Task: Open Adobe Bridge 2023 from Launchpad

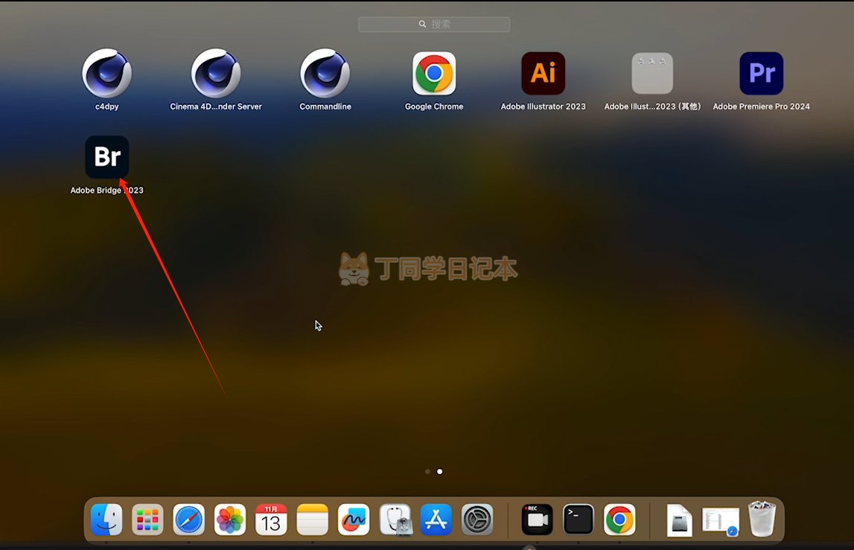Action: tap(107, 157)
